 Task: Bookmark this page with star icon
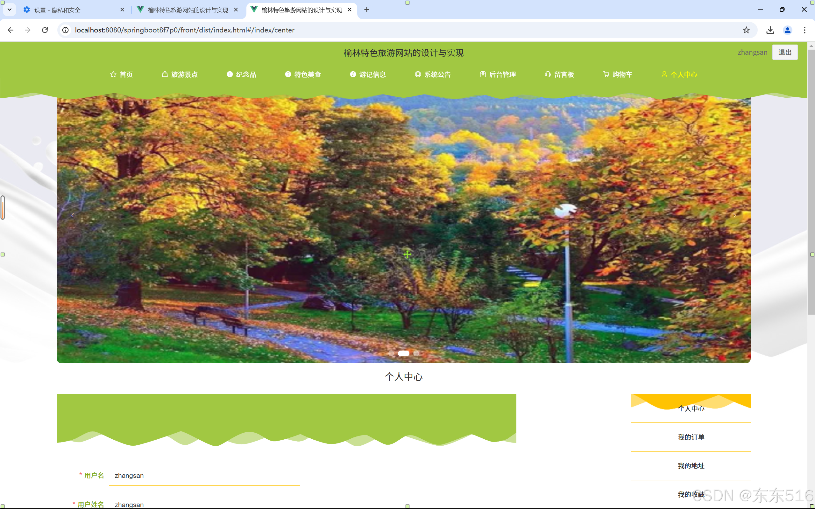pyautogui.click(x=746, y=30)
